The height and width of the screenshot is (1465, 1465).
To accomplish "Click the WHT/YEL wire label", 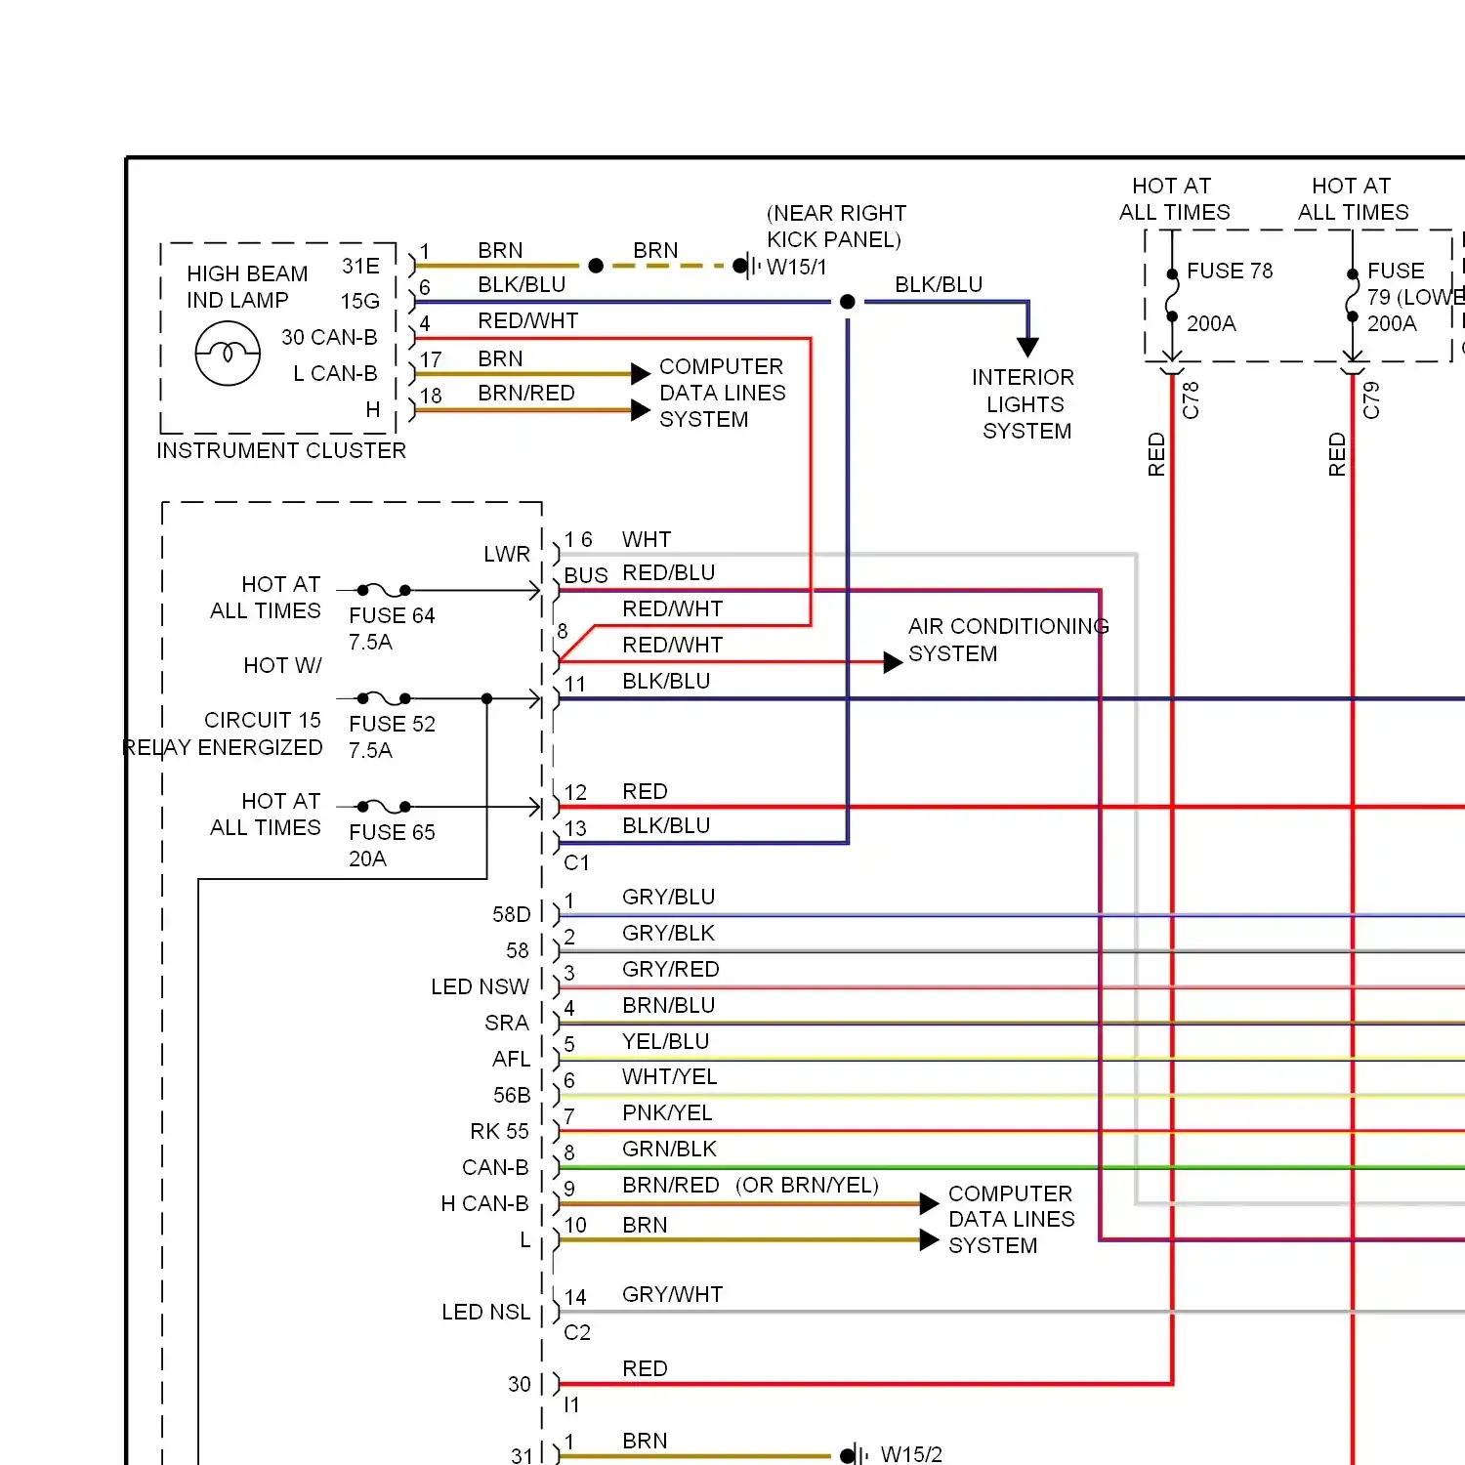I will pos(669,1077).
